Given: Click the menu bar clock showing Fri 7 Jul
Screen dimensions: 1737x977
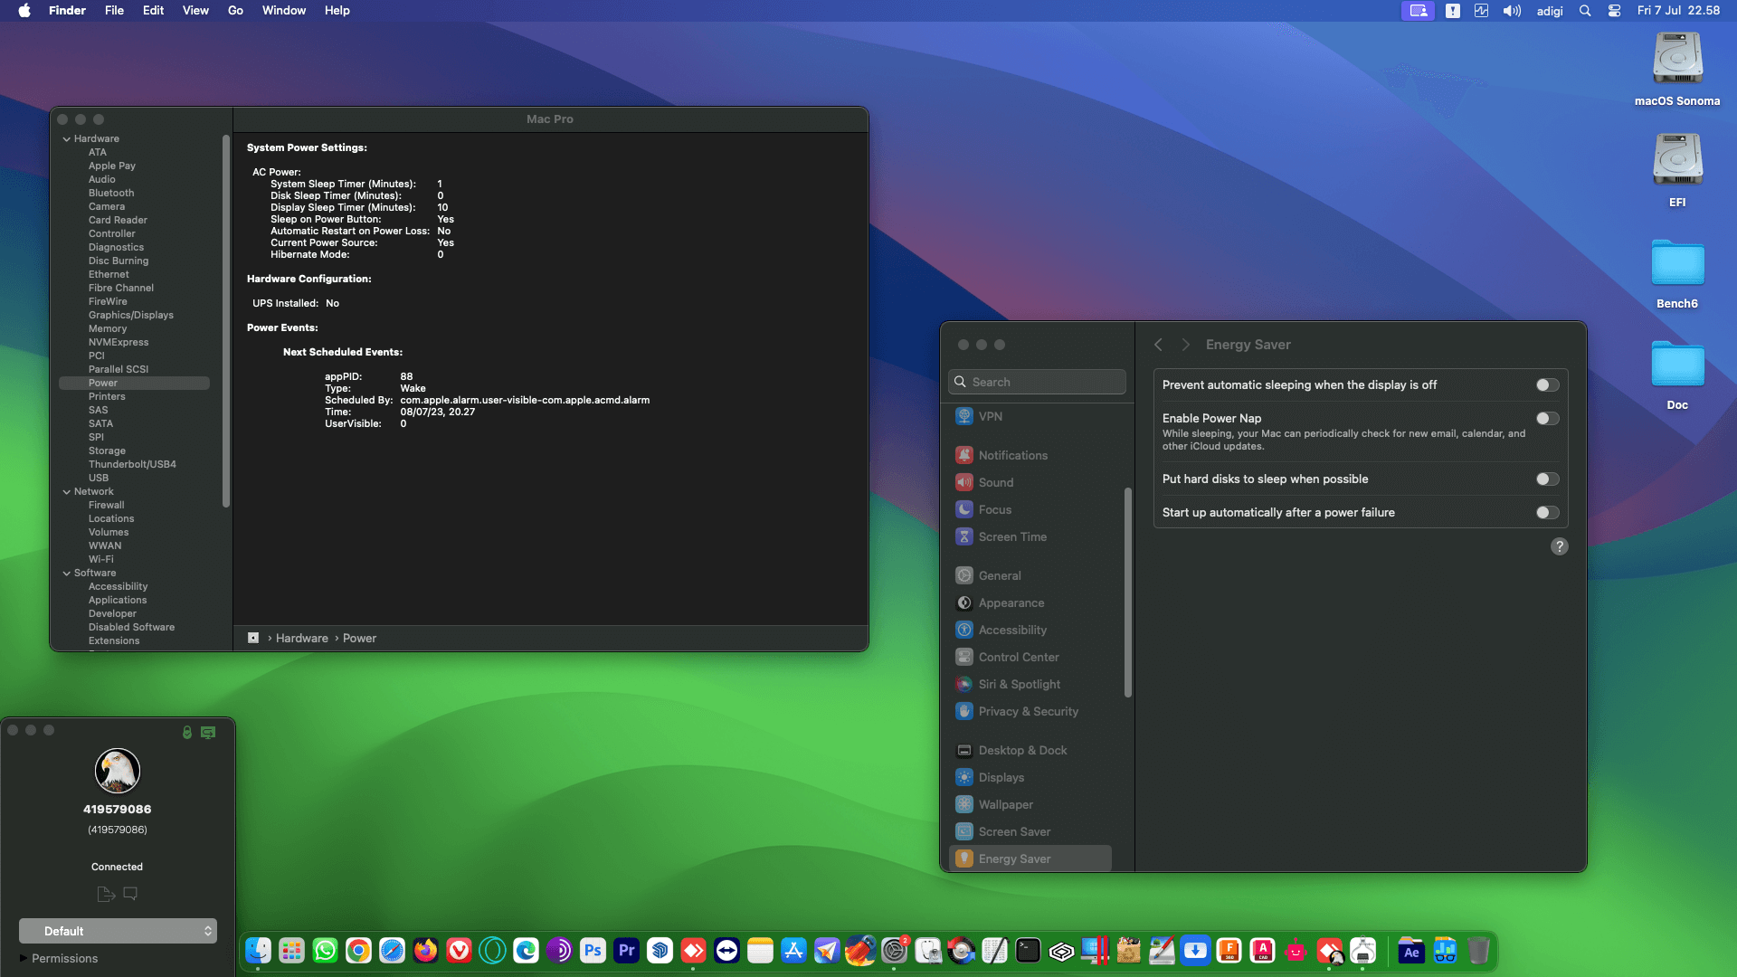Looking at the screenshot, I should click(1678, 11).
